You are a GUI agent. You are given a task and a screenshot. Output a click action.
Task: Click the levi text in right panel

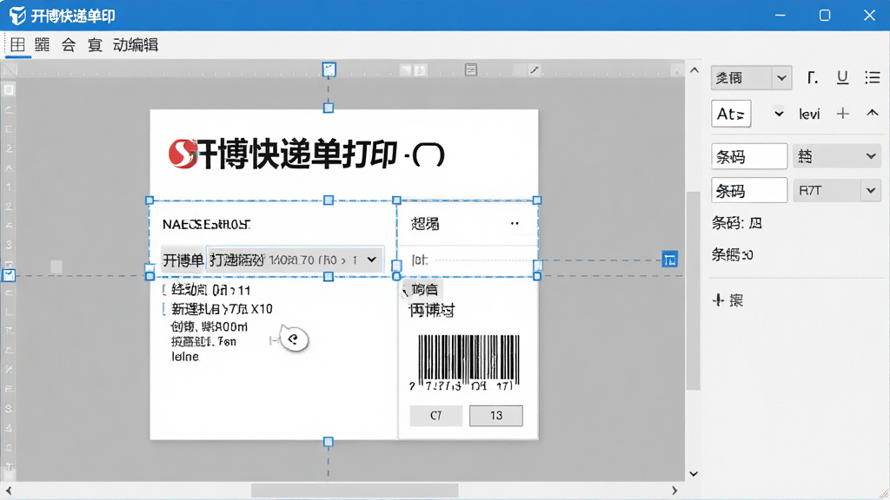pos(809,114)
